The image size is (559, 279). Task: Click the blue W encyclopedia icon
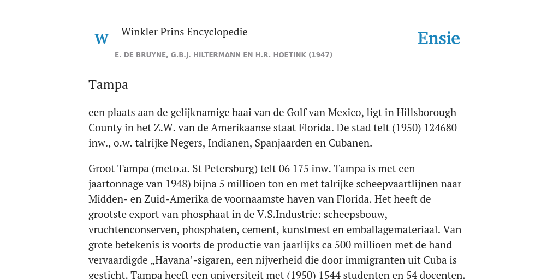101,39
